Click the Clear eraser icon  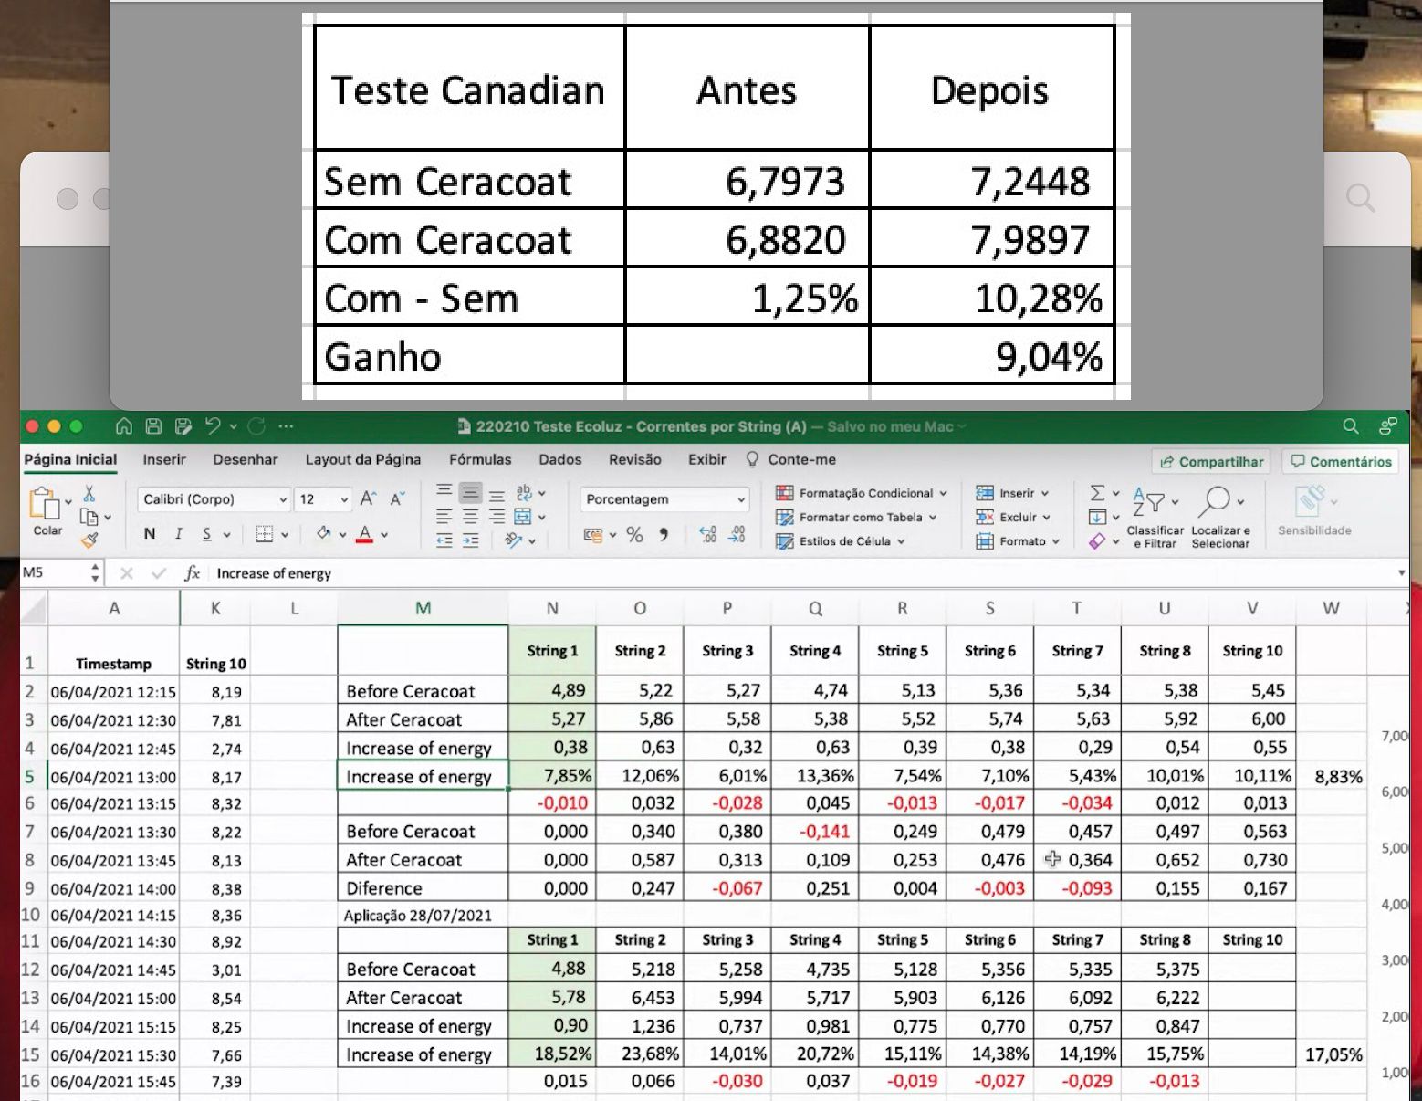coord(1097,541)
